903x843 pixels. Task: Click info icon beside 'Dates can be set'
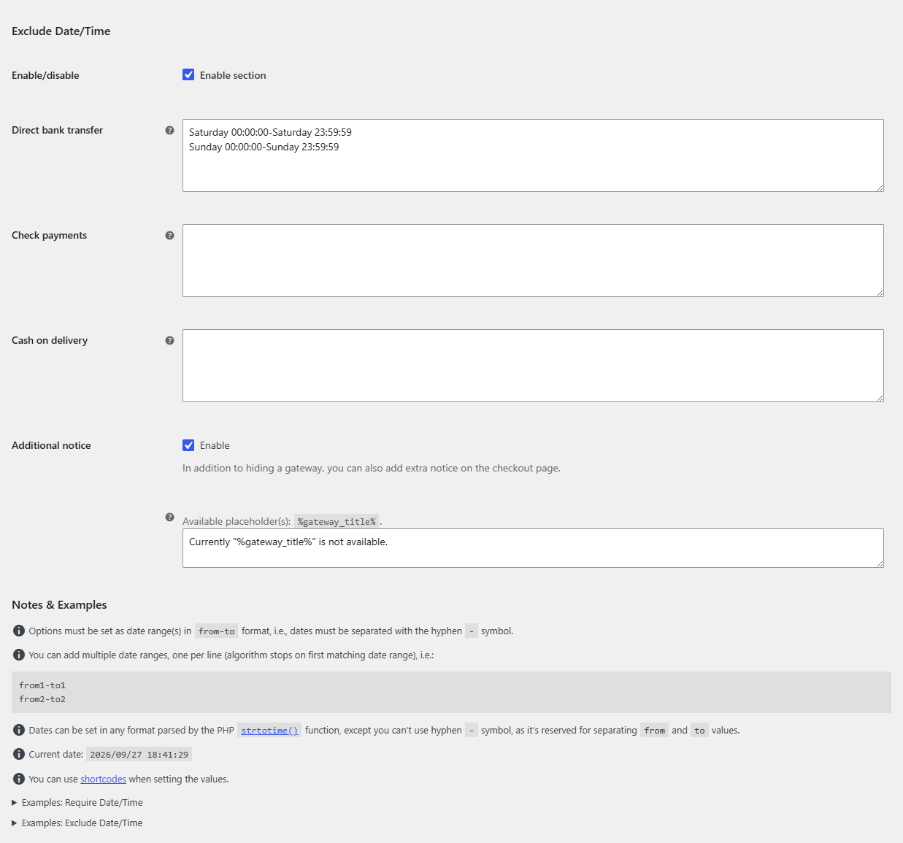pos(19,730)
